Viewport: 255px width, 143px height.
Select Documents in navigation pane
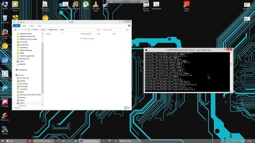pyautogui.click(x=24, y=84)
